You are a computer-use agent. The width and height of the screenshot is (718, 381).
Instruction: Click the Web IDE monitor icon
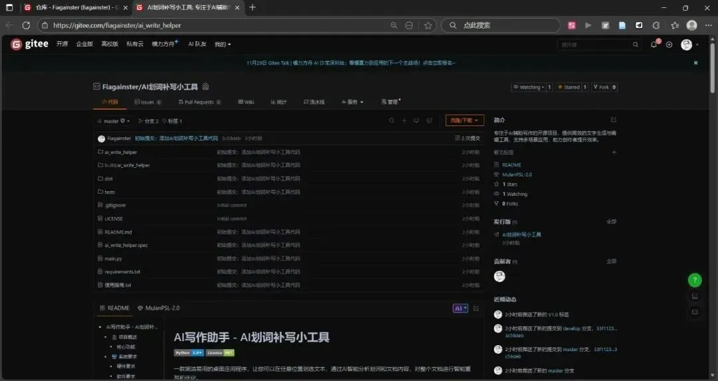click(416, 121)
